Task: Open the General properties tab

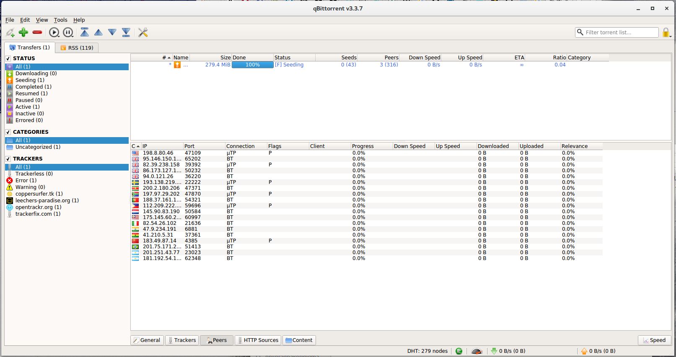Action: (x=147, y=340)
